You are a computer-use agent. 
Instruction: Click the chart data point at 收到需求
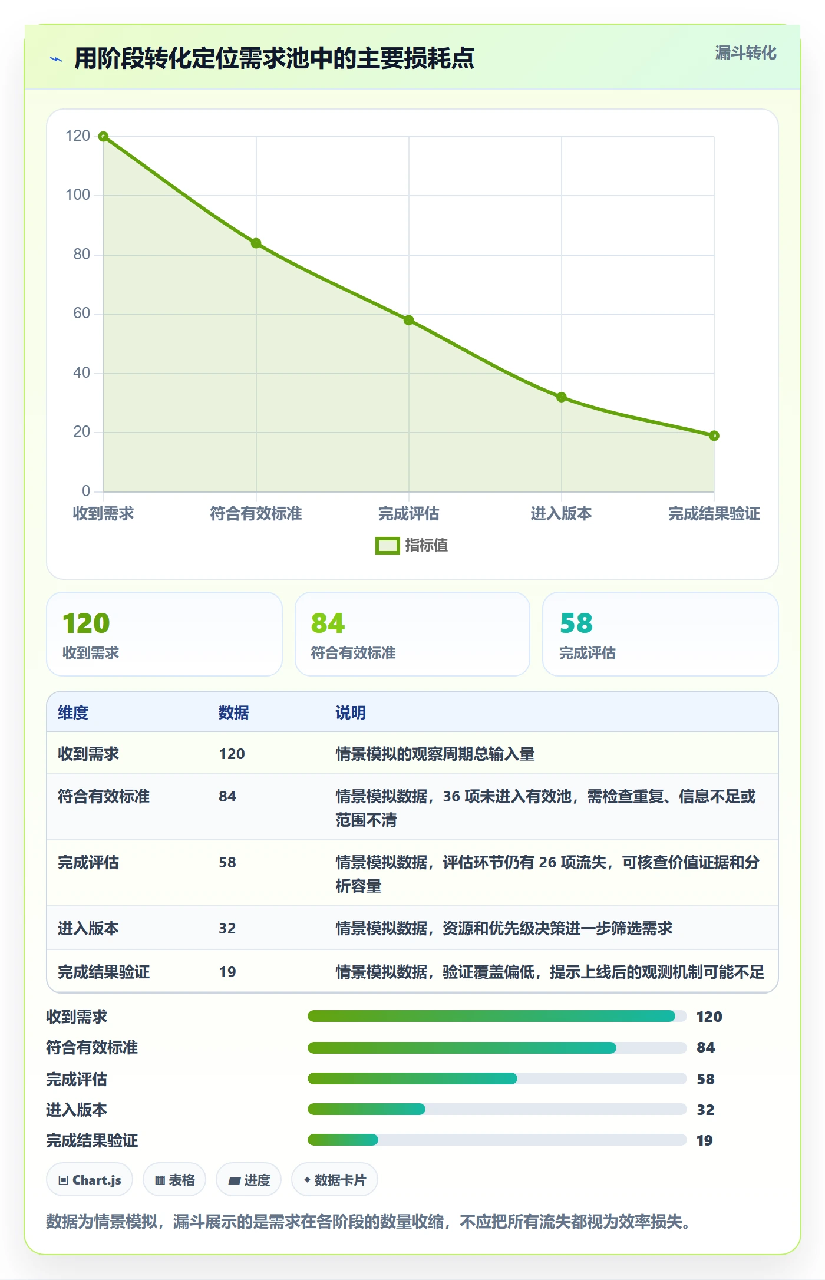103,137
